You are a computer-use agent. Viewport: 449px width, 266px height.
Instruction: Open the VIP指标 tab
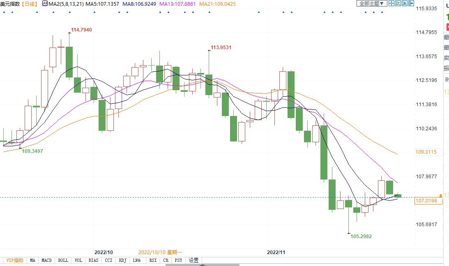click(15, 260)
